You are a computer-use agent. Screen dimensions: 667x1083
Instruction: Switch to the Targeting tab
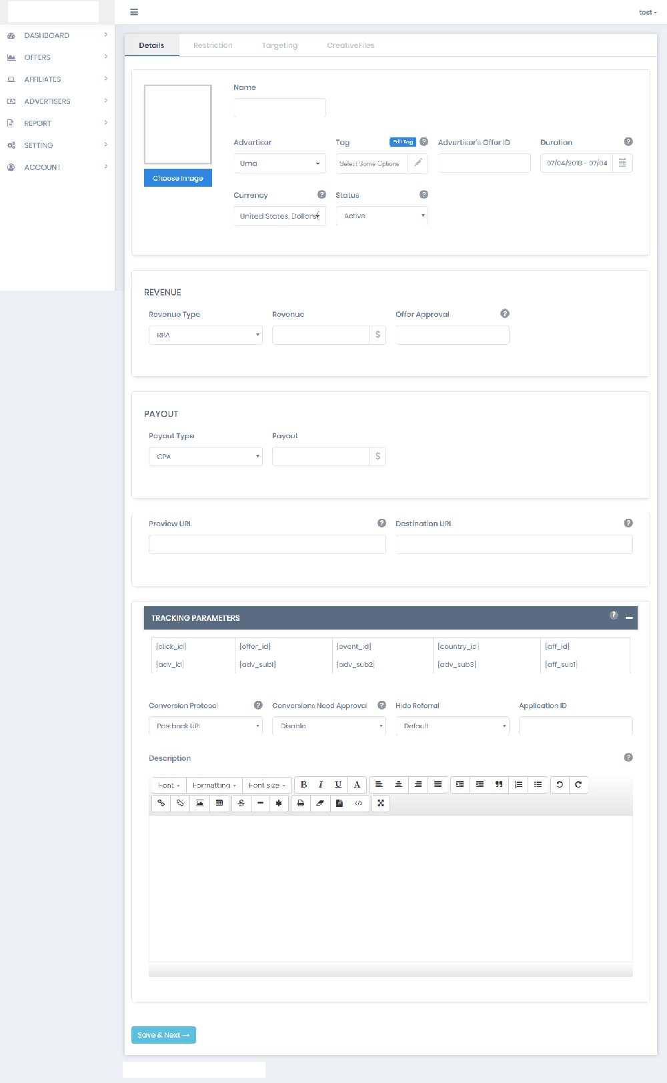[279, 45]
